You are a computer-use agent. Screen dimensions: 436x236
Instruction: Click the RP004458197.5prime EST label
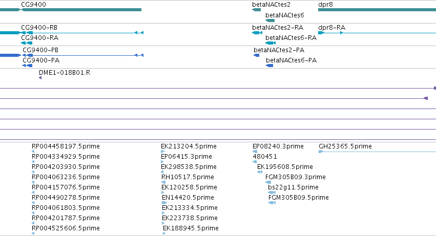tap(66, 146)
